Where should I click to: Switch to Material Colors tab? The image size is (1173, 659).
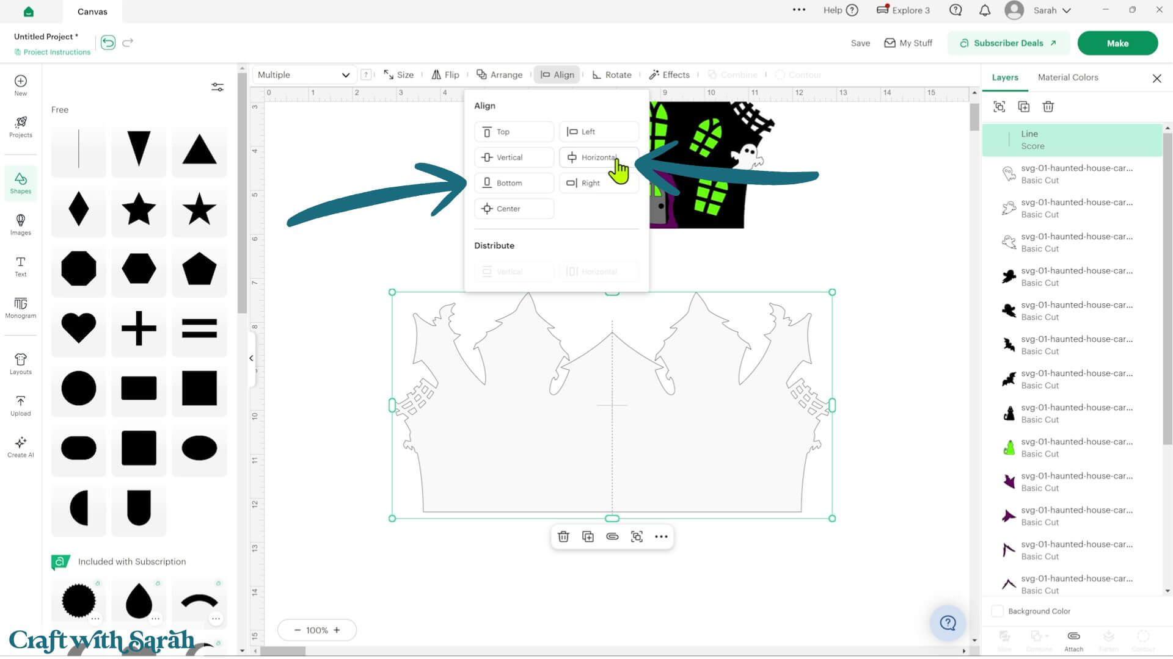1067,77
